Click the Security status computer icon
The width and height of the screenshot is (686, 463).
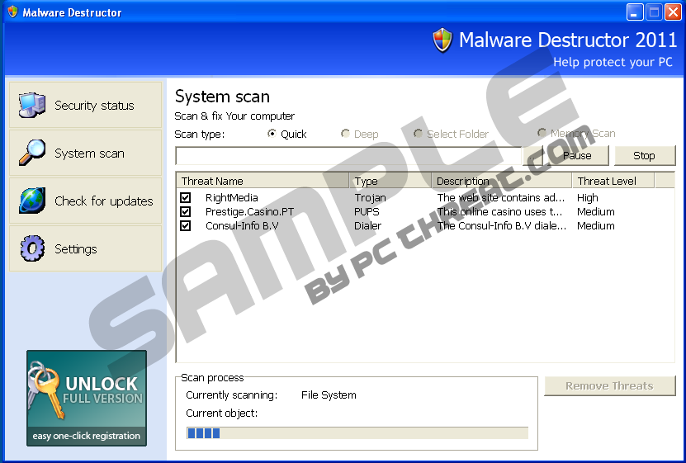32,105
